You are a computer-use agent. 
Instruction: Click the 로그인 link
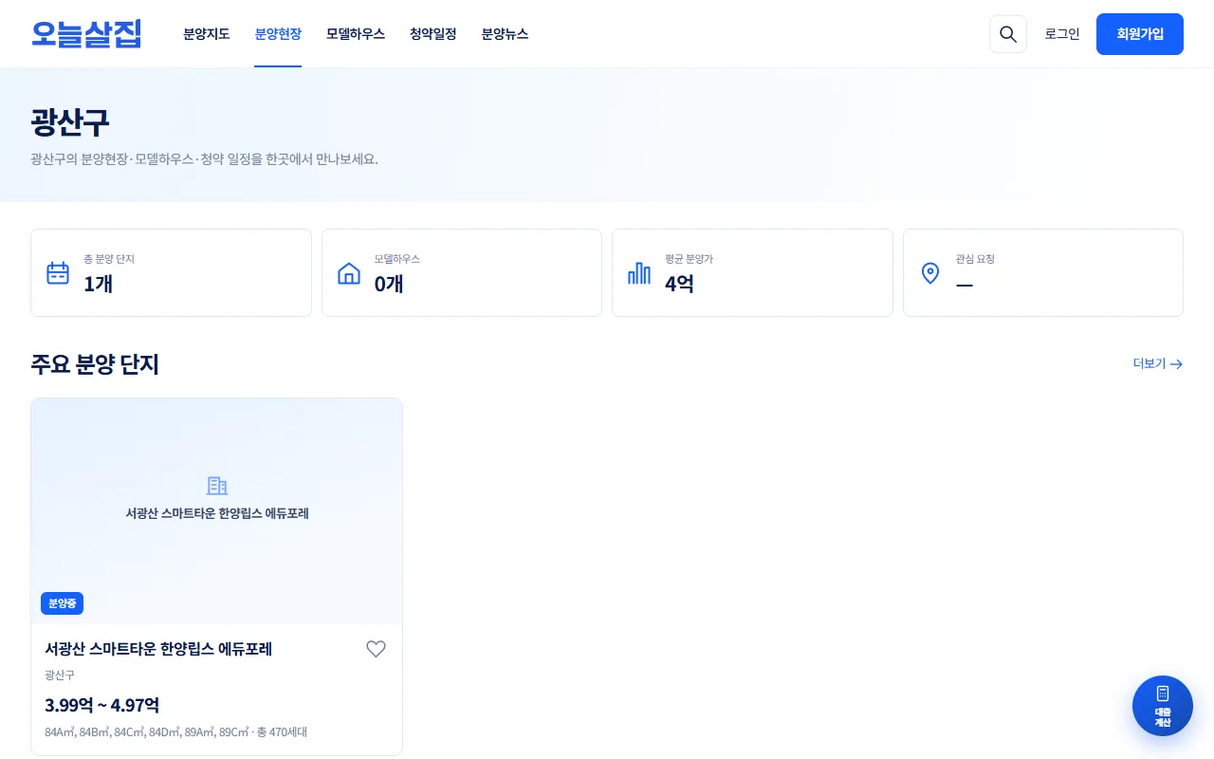(1062, 34)
